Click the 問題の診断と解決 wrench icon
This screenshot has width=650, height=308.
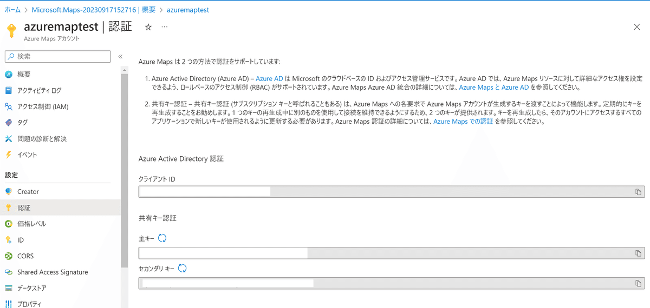[x=8, y=139]
